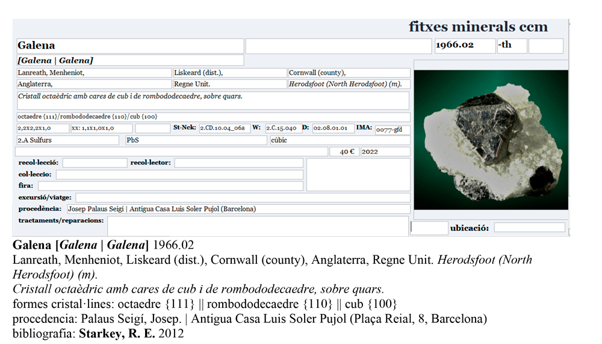Click the empty box right of '-th'
This screenshot has height=344, width=602.
click(x=545, y=46)
